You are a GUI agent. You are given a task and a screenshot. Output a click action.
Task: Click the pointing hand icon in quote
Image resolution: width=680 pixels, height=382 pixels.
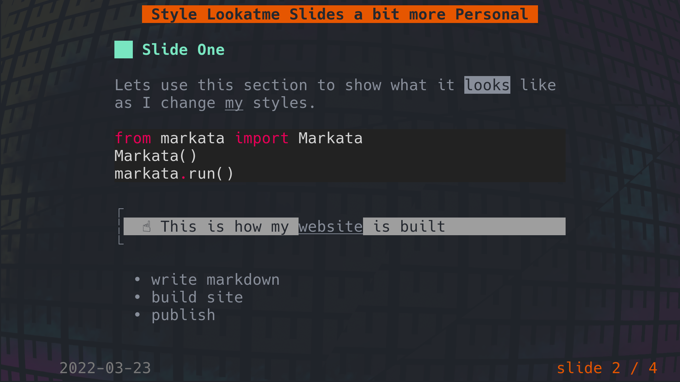pos(147,226)
